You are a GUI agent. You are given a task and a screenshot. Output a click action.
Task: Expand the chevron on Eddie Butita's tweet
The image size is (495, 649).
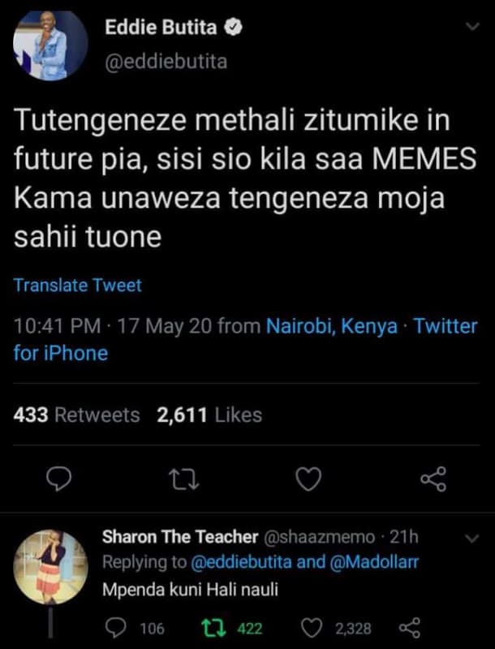469,26
